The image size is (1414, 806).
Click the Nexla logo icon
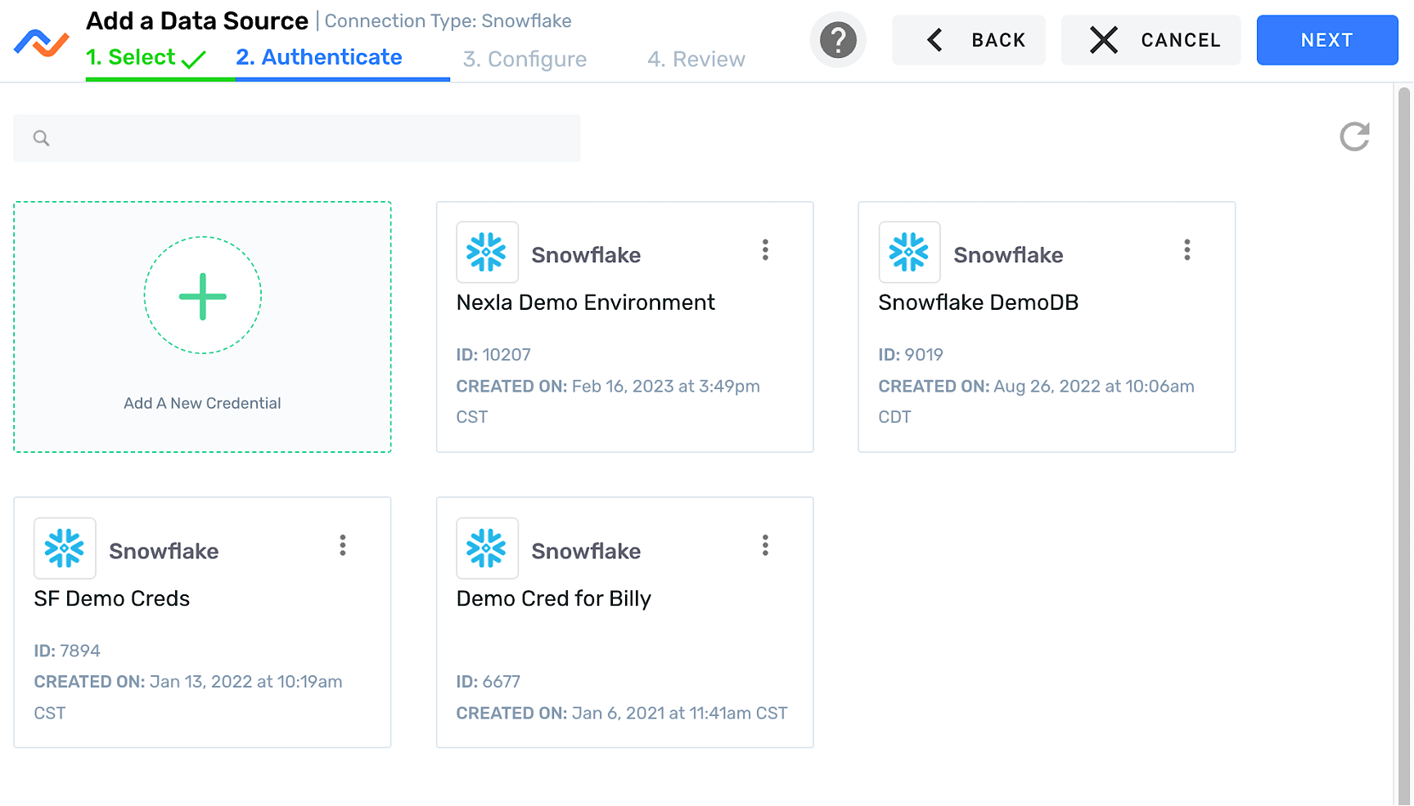tap(42, 43)
